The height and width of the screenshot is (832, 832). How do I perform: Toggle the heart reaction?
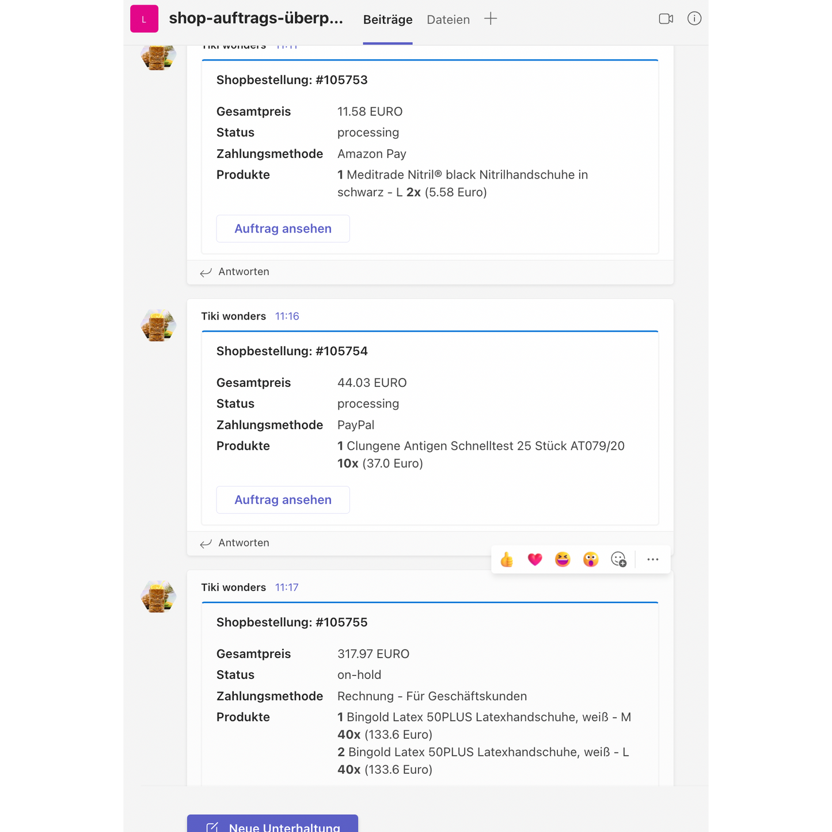click(x=534, y=559)
